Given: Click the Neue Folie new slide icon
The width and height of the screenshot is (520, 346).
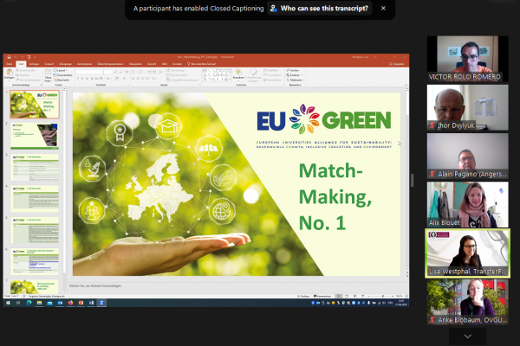Looking at the screenshot, I should 48,73.
